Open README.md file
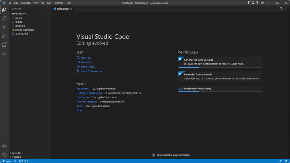The image size is (290, 163). (30, 34)
